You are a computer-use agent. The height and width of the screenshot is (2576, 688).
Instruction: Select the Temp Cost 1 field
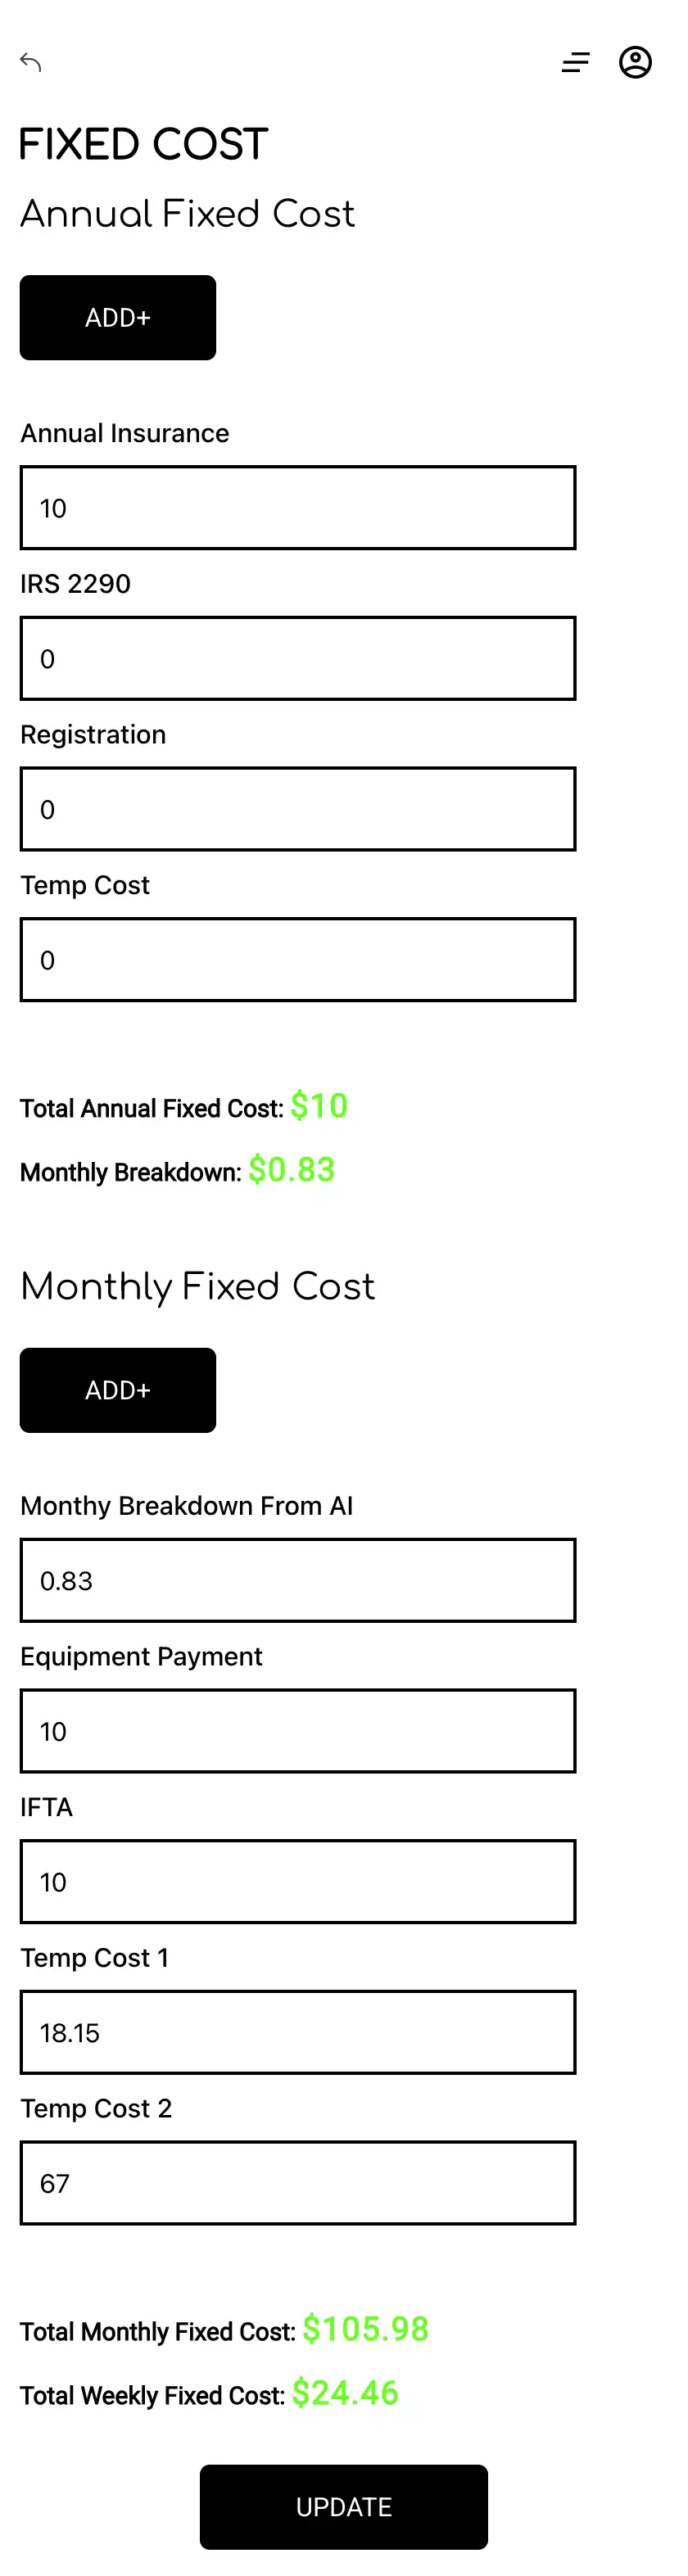(x=298, y=2033)
